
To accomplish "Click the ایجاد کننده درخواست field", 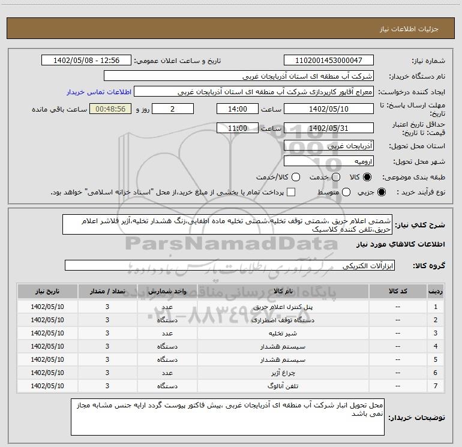I will [254, 92].
